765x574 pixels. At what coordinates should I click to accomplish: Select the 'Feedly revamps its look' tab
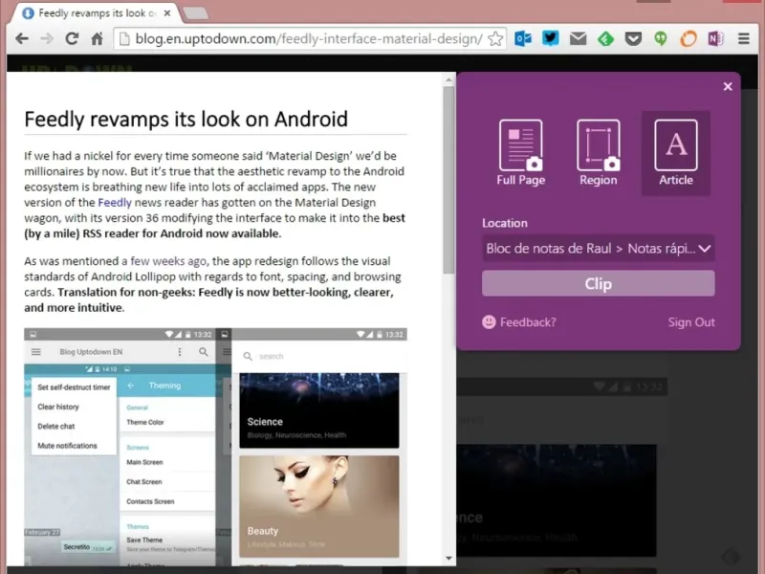(97, 13)
